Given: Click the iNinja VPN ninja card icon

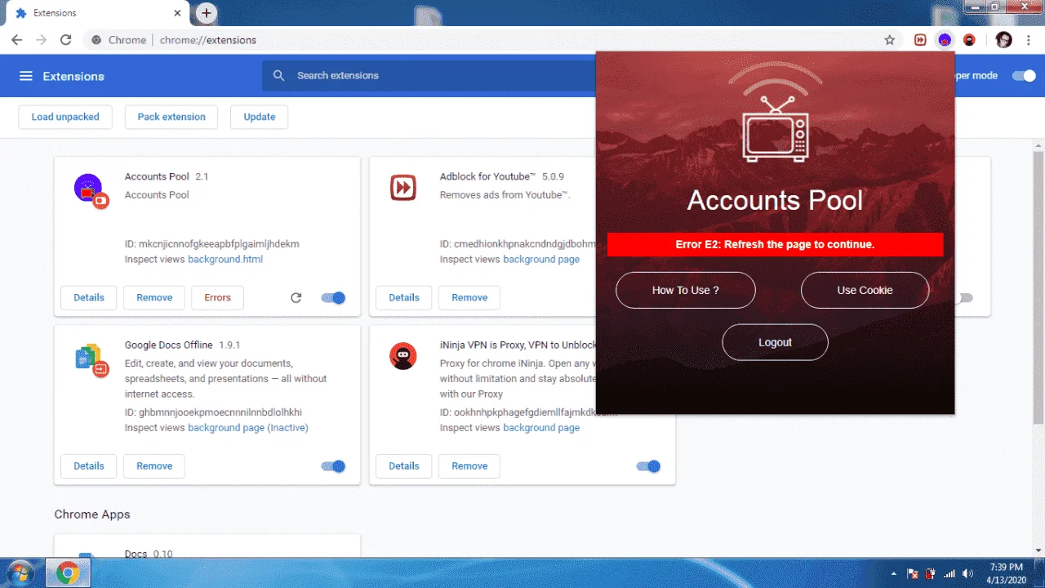Looking at the screenshot, I should [x=403, y=356].
